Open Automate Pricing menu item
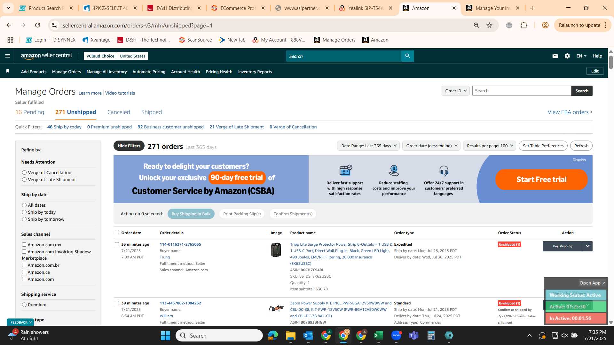Viewport: 614px width, 345px height. coord(149,72)
